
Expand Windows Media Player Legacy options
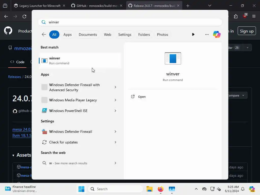click(116, 100)
